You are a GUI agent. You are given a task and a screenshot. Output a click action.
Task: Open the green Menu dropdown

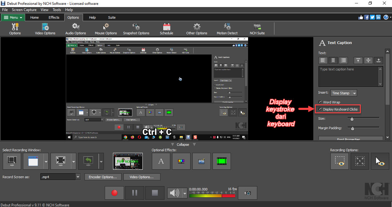(13, 17)
